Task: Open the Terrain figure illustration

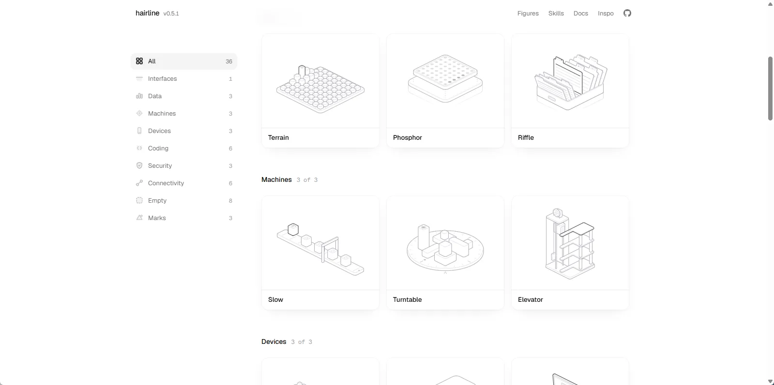Action: pyautogui.click(x=320, y=89)
